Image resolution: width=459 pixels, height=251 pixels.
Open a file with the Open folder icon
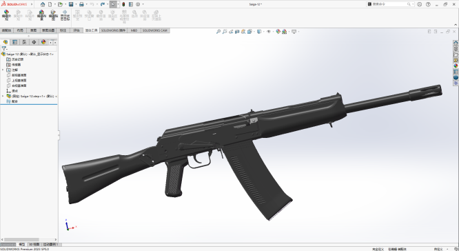click(60, 4)
